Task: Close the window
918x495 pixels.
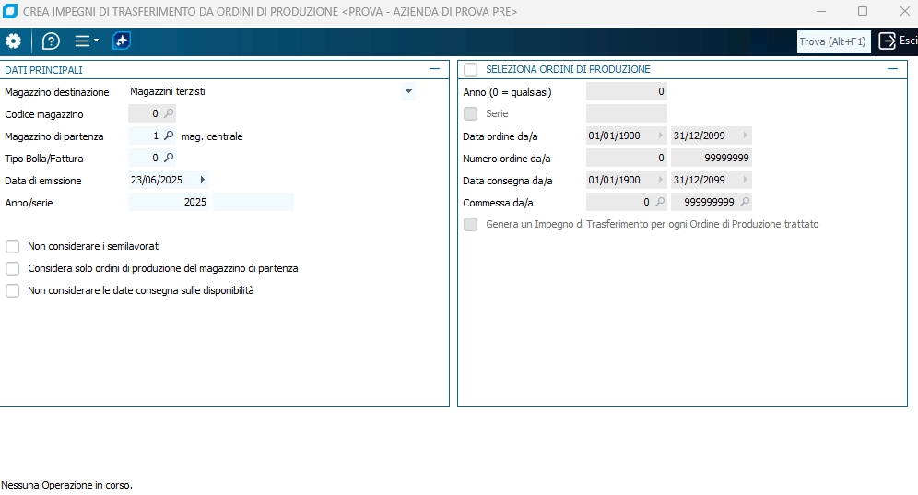Action: coord(904,11)
